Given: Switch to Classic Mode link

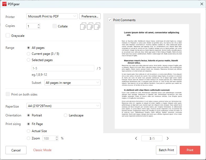Looking at the screenshot, I should [42, 150].
